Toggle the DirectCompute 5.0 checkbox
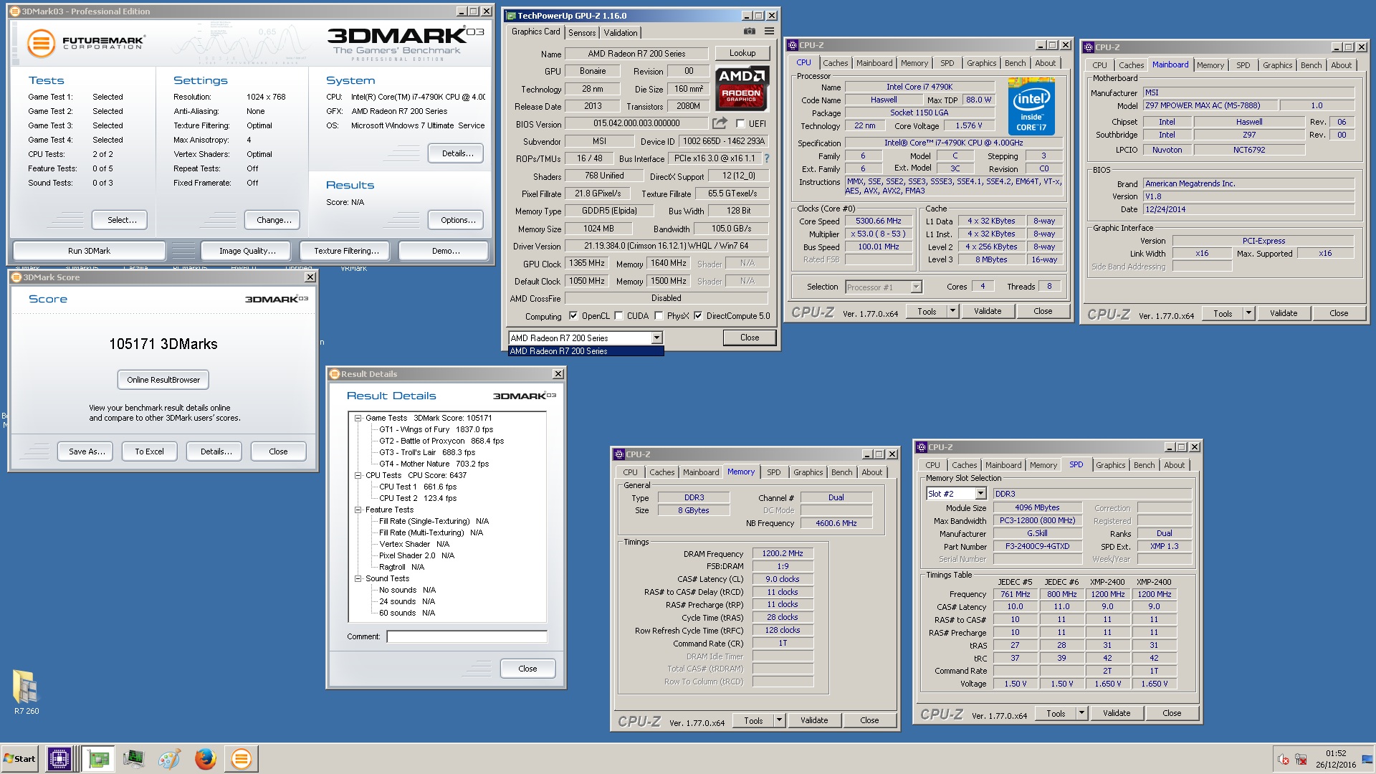 pyautogui.click(x=697, y=316)
